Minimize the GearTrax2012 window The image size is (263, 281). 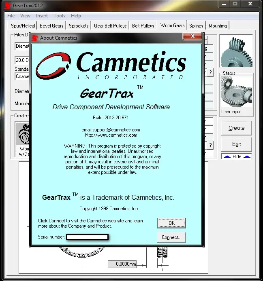click(x=224, y=4)
